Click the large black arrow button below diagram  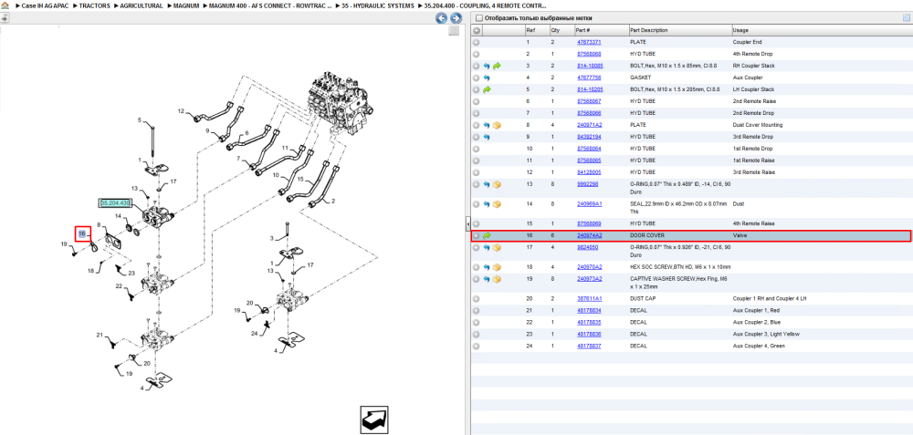click(373, 419)
